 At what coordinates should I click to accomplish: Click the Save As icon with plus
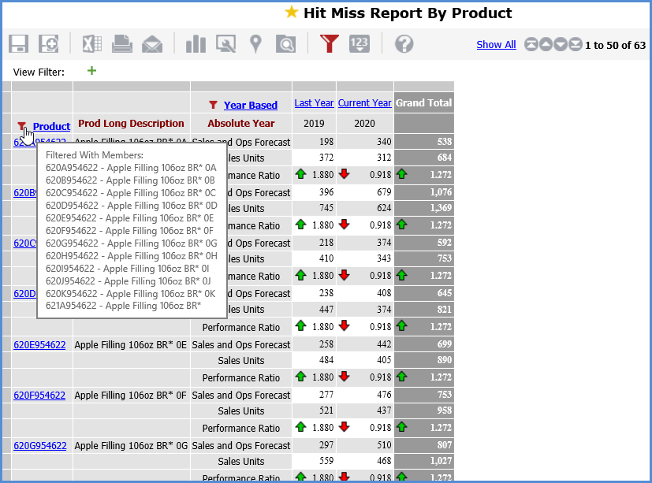[49, 44]
